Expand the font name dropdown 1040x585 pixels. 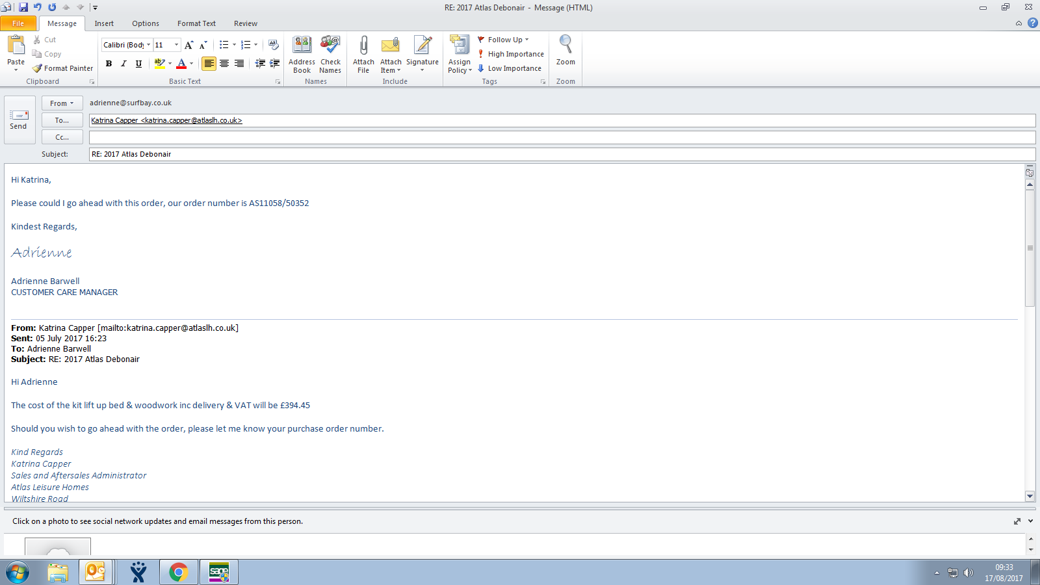coord(148,45)
